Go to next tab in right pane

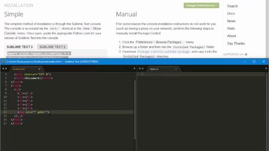143,68
